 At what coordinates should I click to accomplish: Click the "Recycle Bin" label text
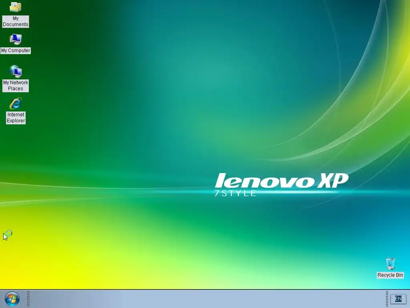[x=390, y=275]
